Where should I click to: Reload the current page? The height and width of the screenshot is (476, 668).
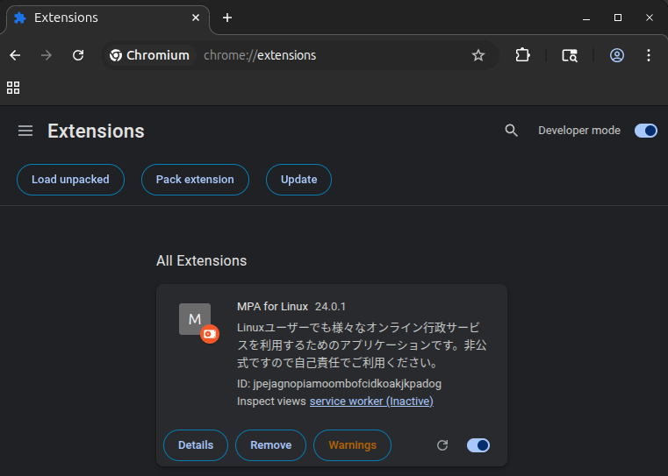(78, 55)
